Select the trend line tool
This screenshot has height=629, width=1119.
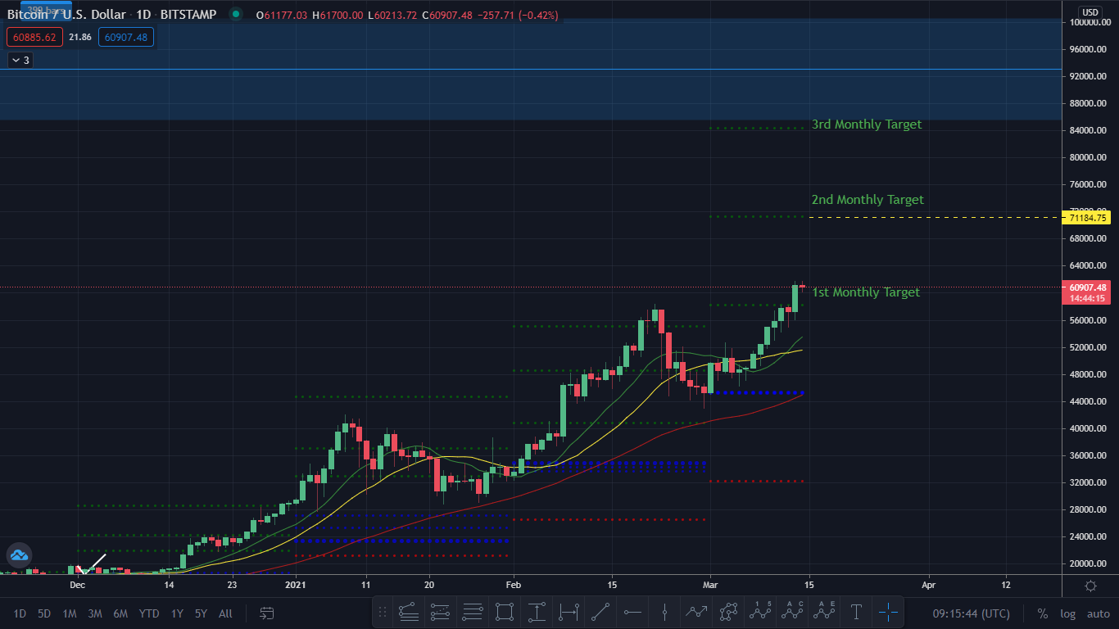pyautogui.click(x=600, y=611)
